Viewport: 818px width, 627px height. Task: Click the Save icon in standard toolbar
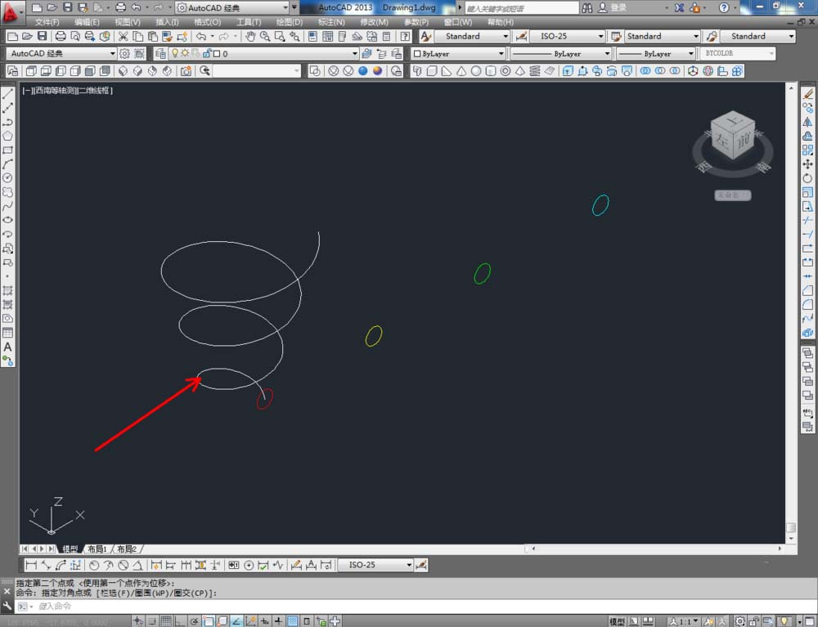tap(43, 37)
